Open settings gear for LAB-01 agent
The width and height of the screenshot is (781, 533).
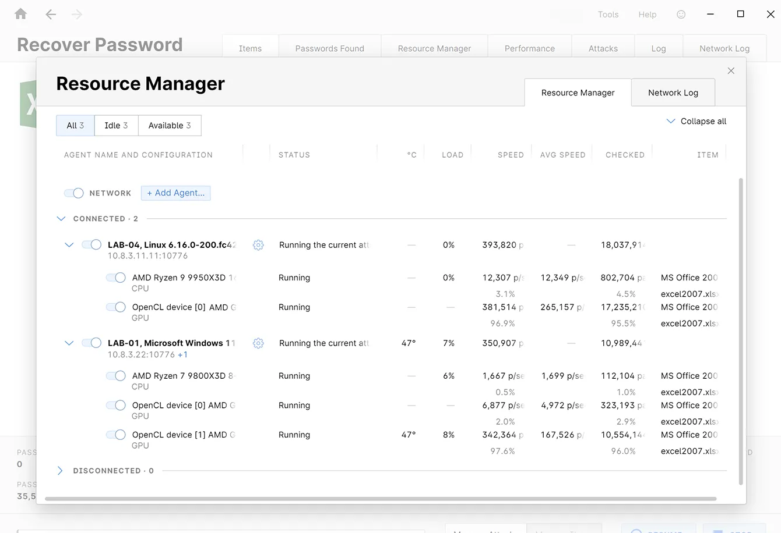point(258,343)
